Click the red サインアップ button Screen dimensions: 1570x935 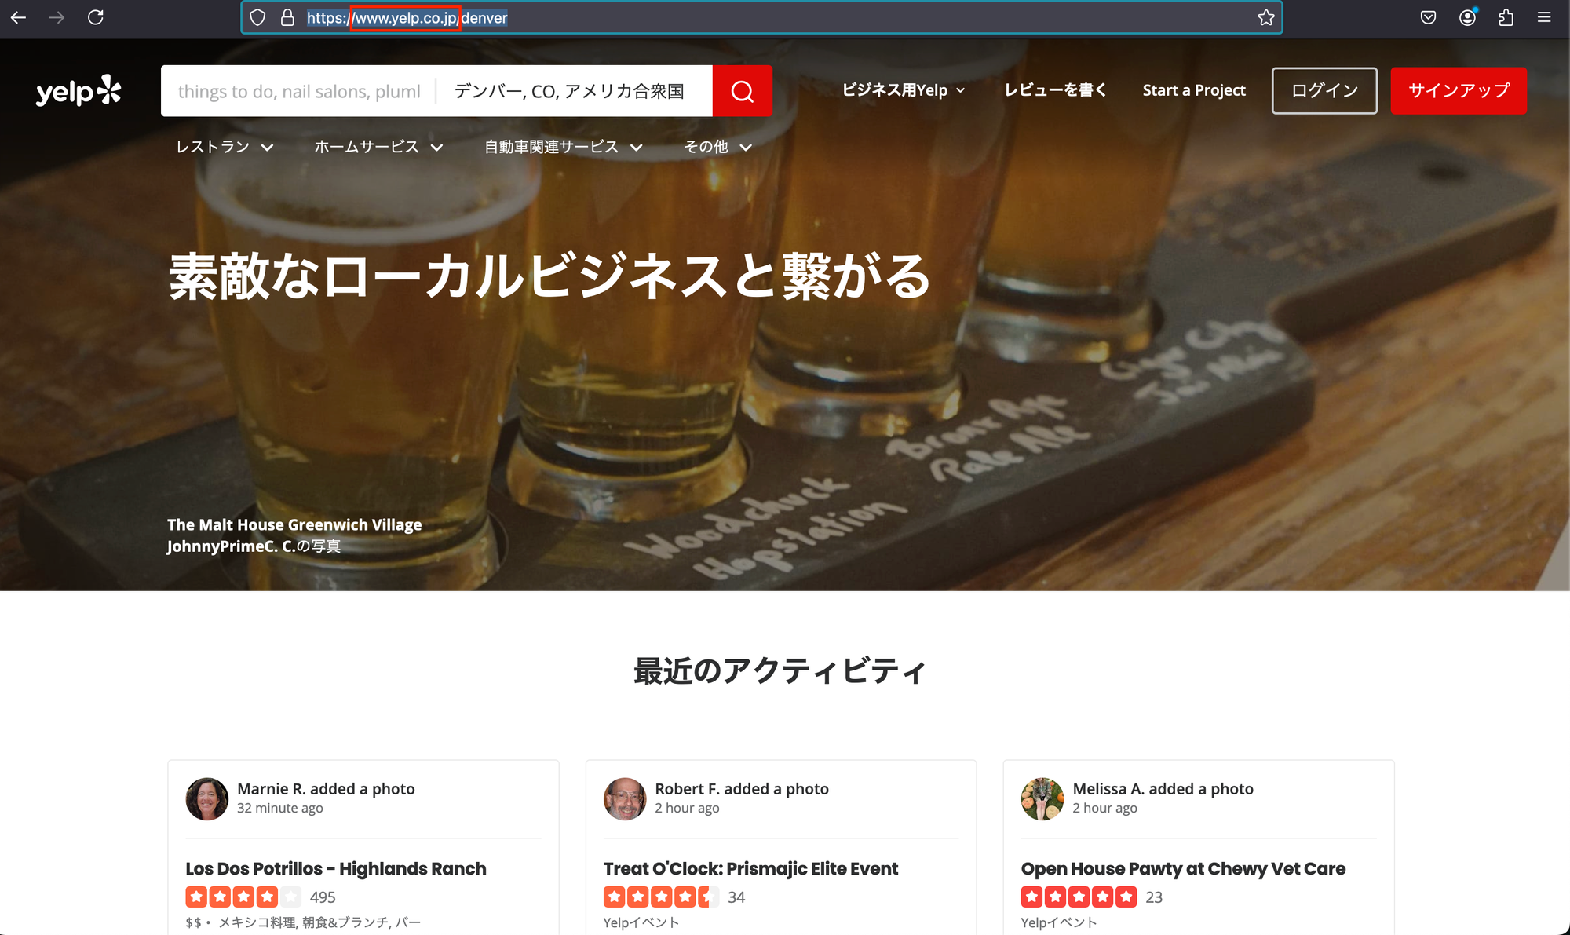1458,90
